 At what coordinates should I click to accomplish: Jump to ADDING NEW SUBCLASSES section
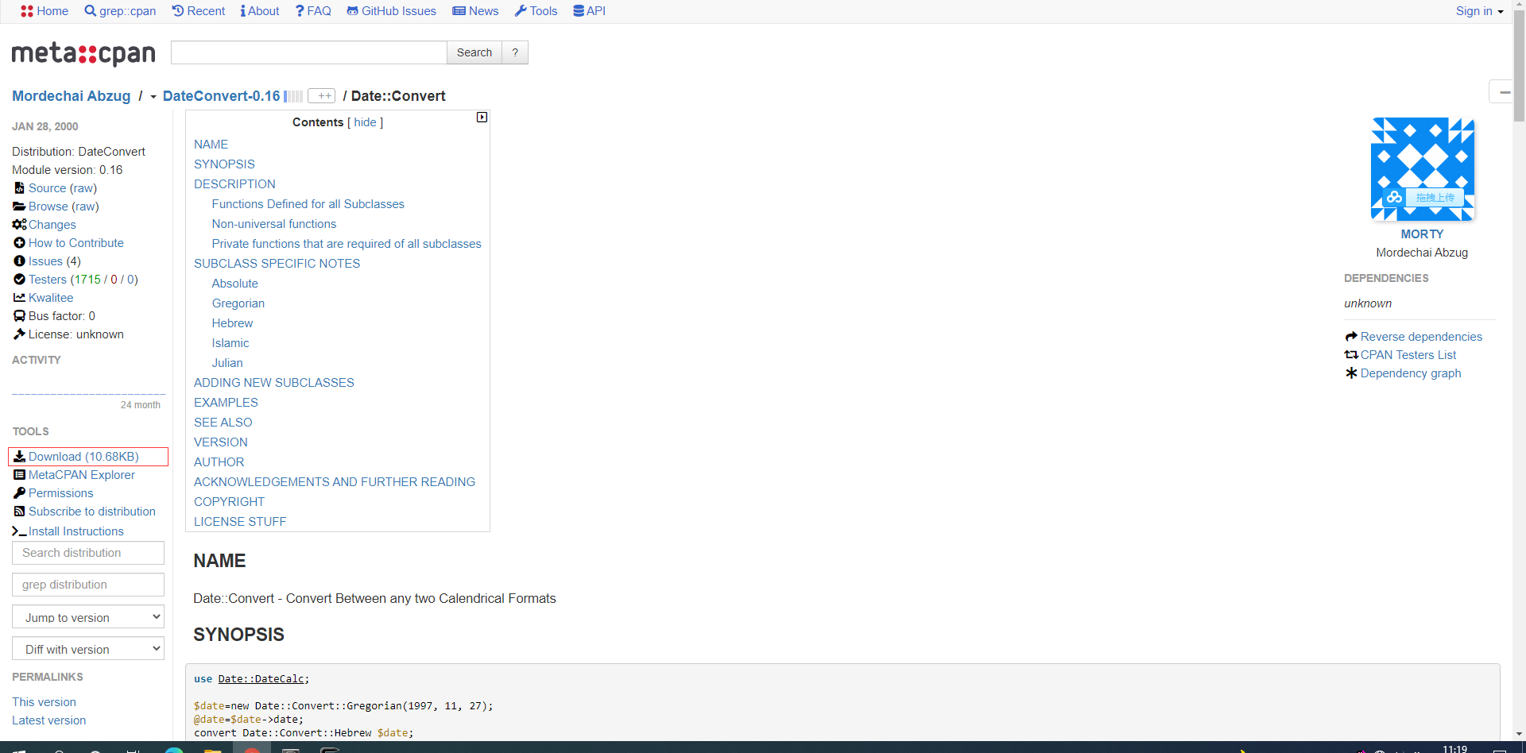(x=274, y=383)
